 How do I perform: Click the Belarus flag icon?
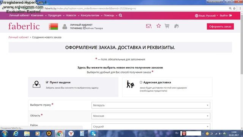54,26
